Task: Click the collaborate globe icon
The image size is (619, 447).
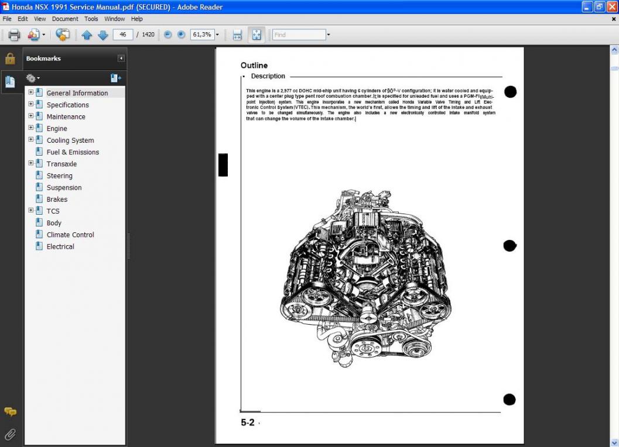Action: [x=63, y=35]
